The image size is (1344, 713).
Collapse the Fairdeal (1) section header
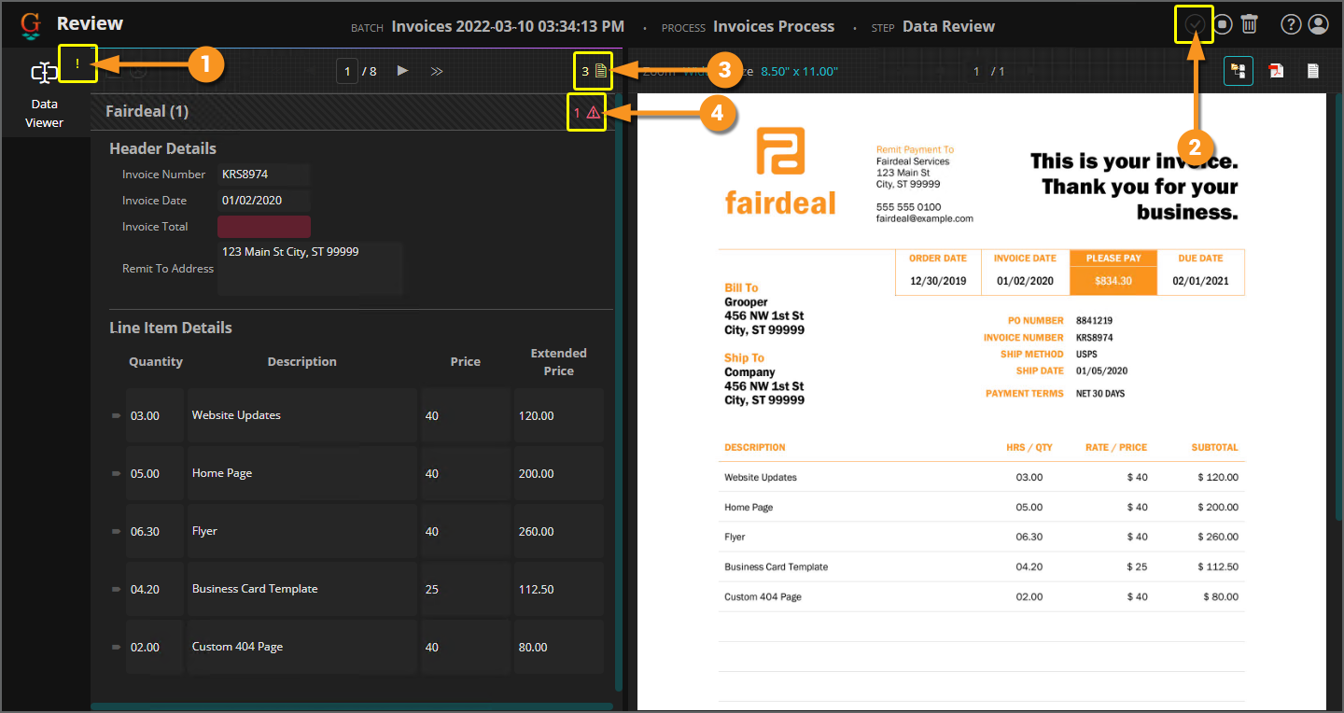tap(147, 112)
